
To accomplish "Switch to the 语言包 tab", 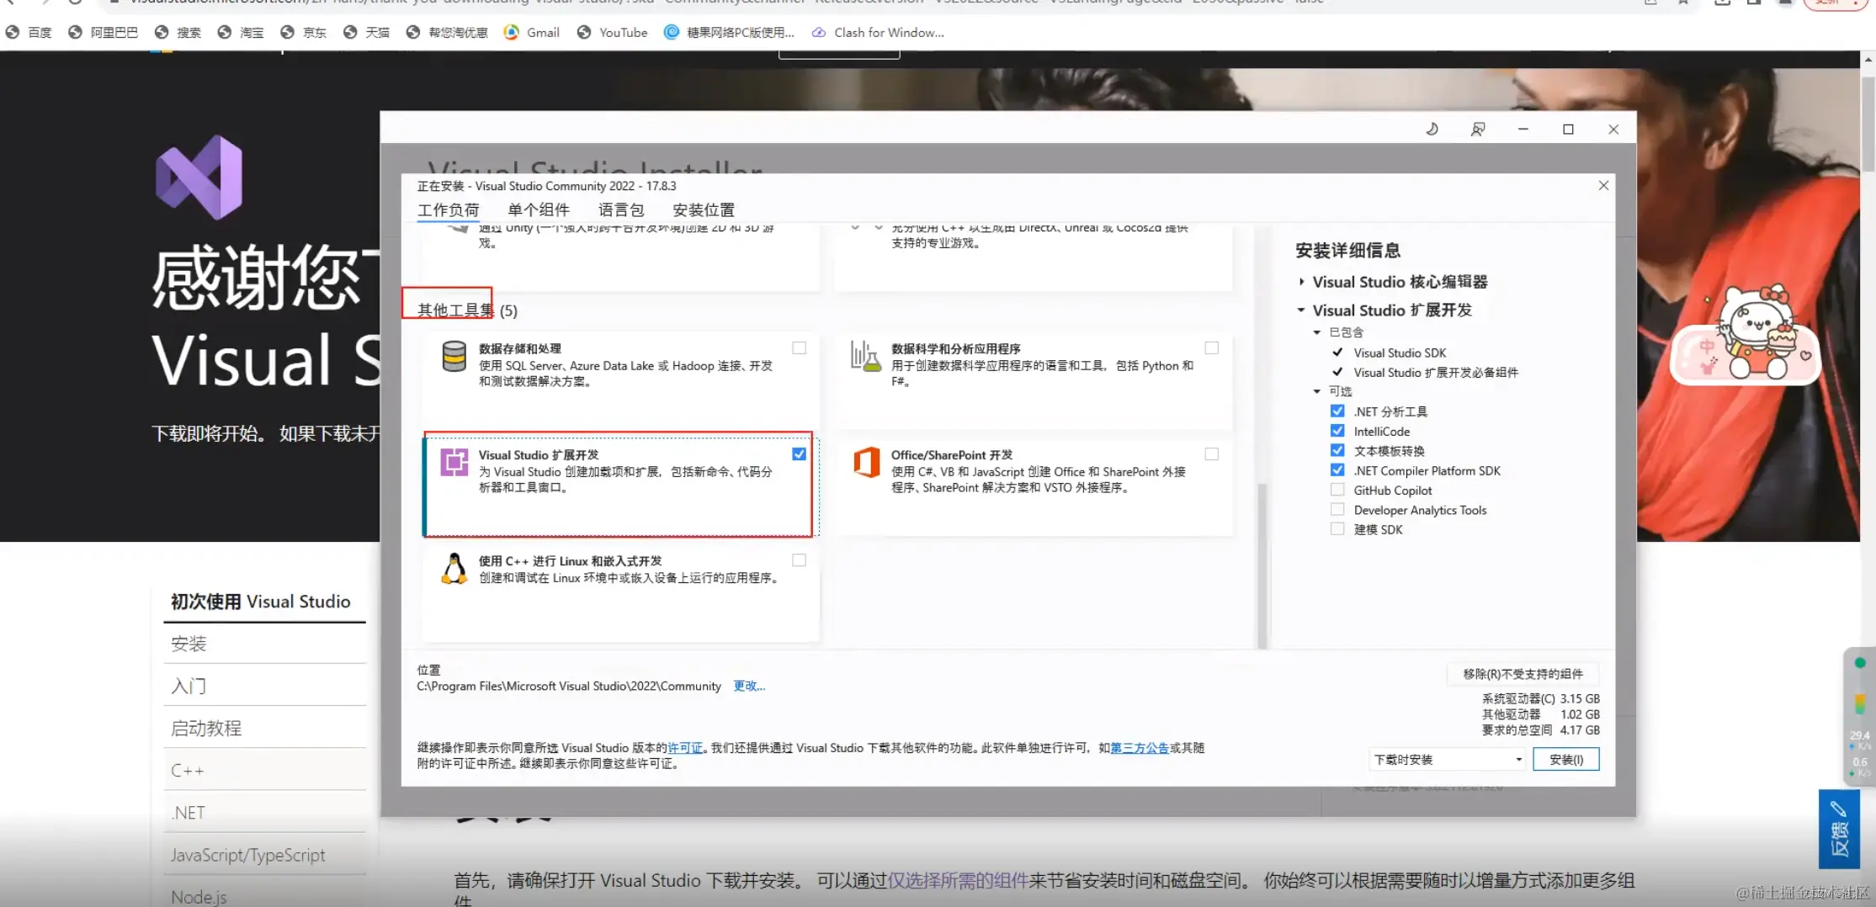I will tap(621, 210).
